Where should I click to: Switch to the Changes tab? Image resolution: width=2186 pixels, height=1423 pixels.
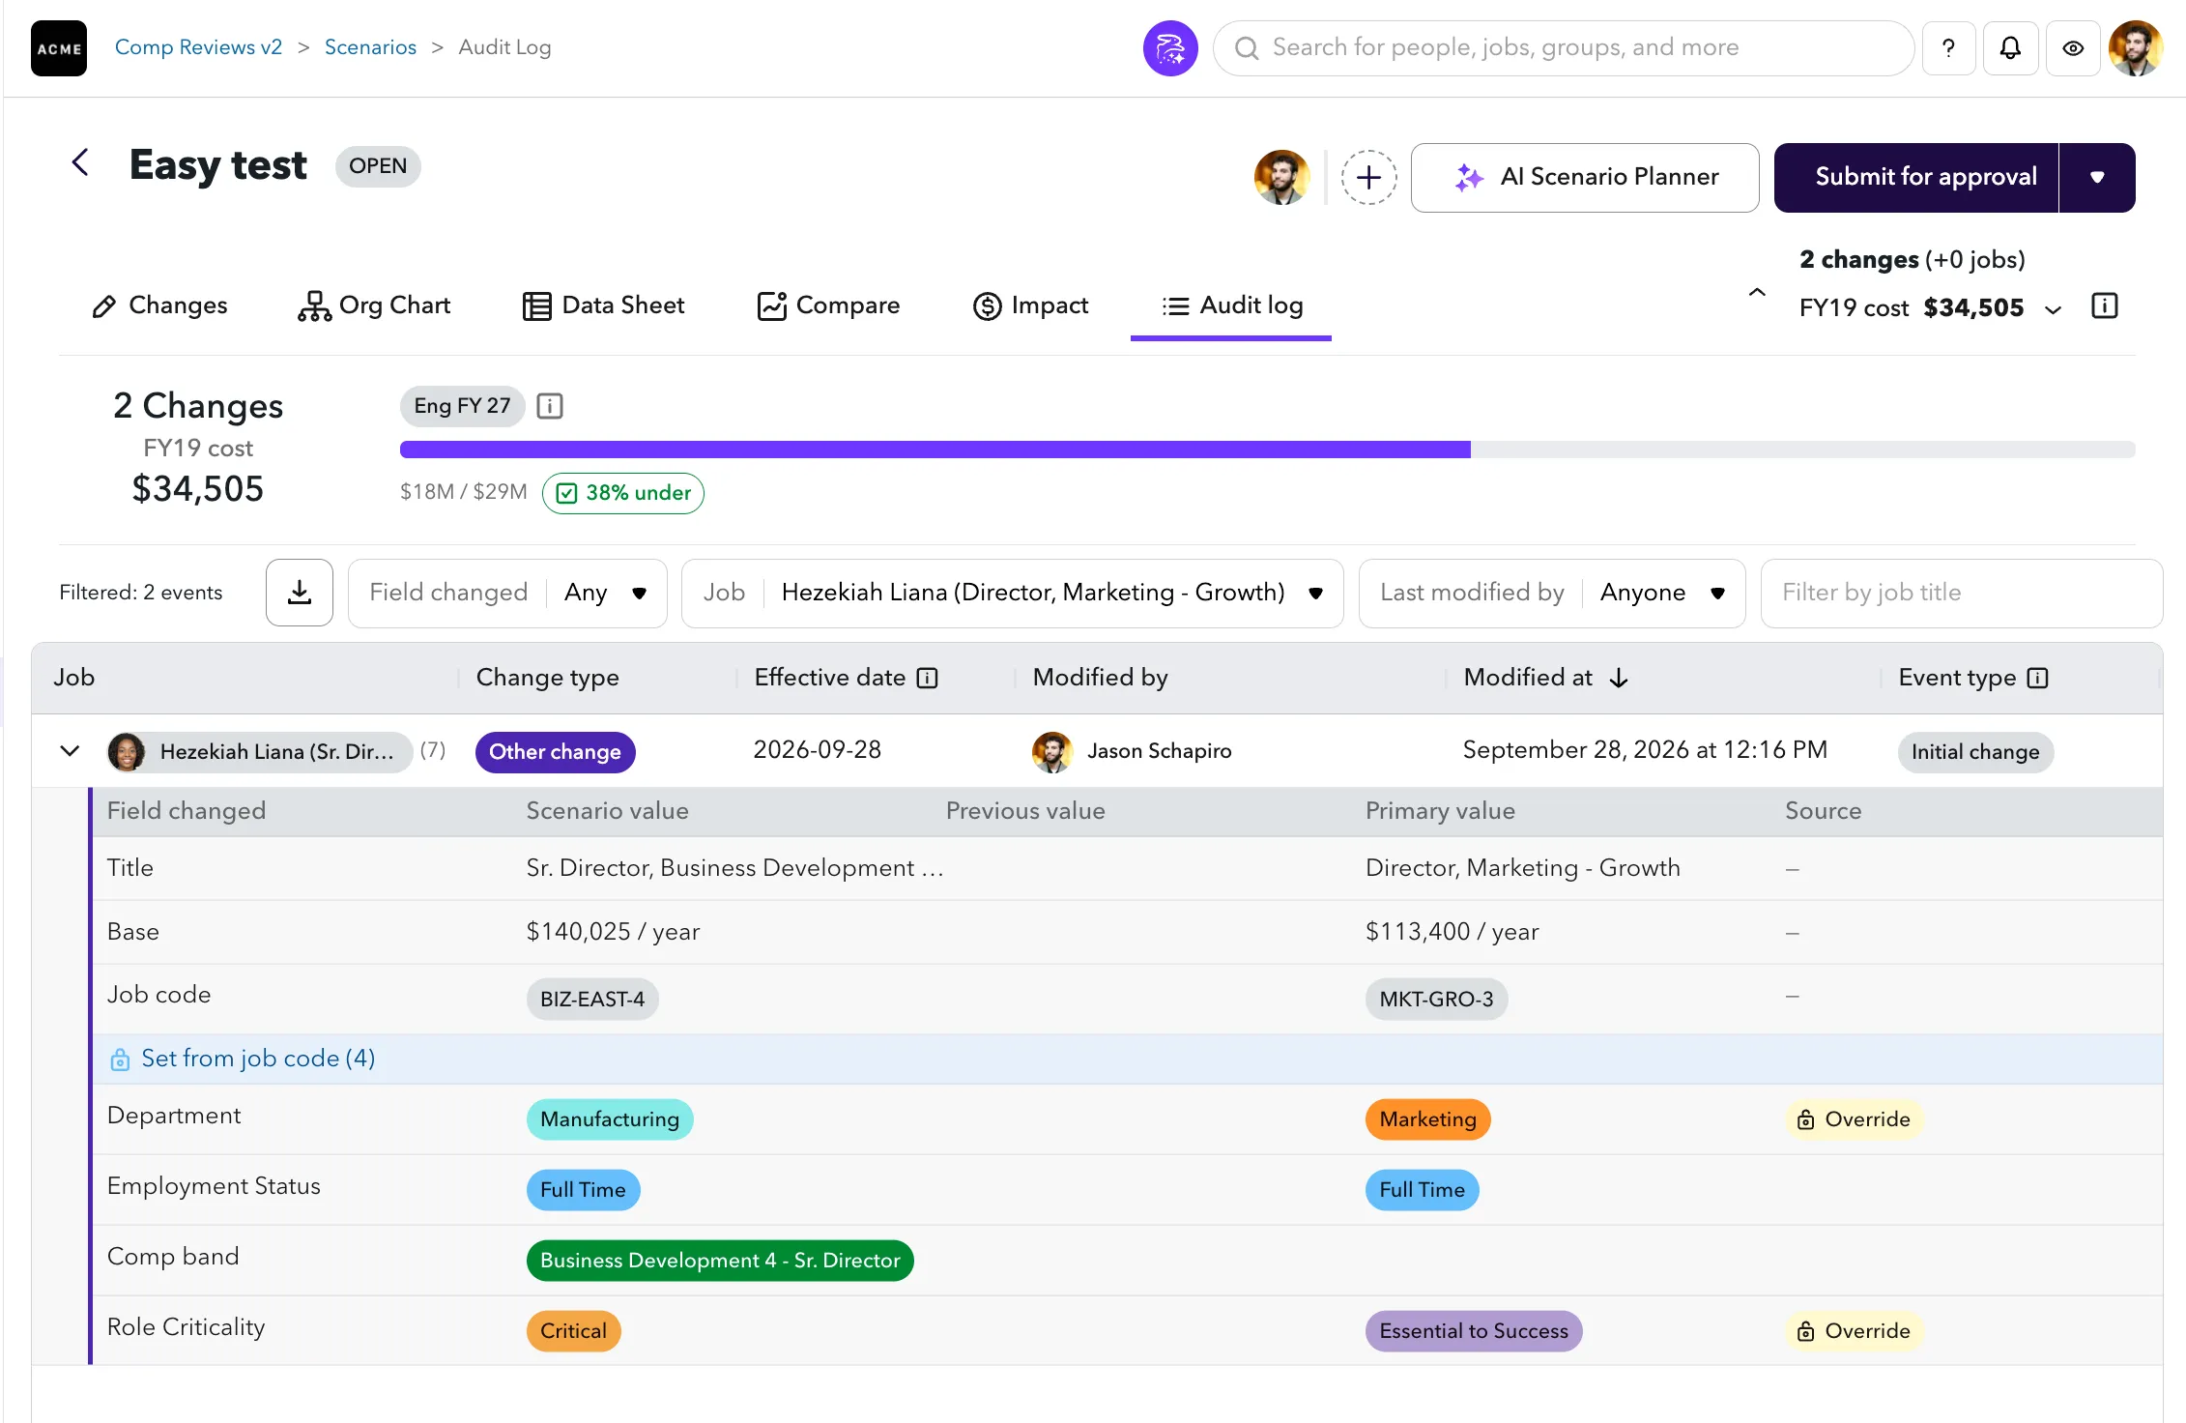[159, 305]
